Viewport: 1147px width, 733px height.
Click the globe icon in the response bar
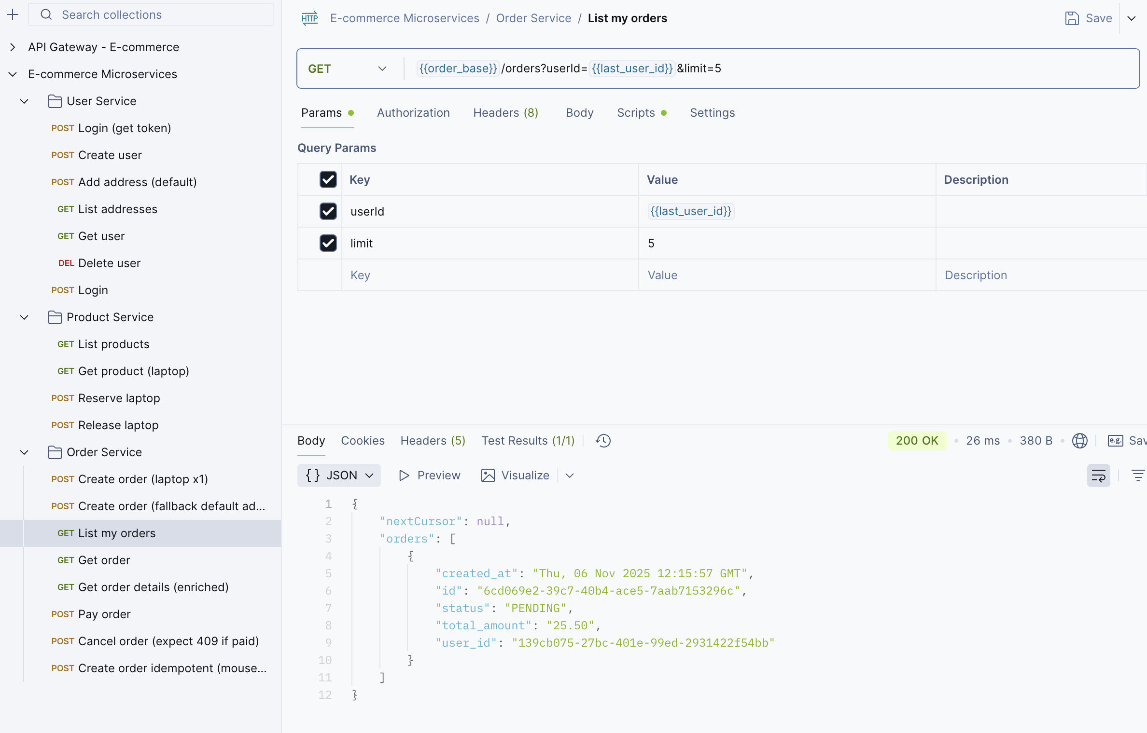tap(1080, 440)
